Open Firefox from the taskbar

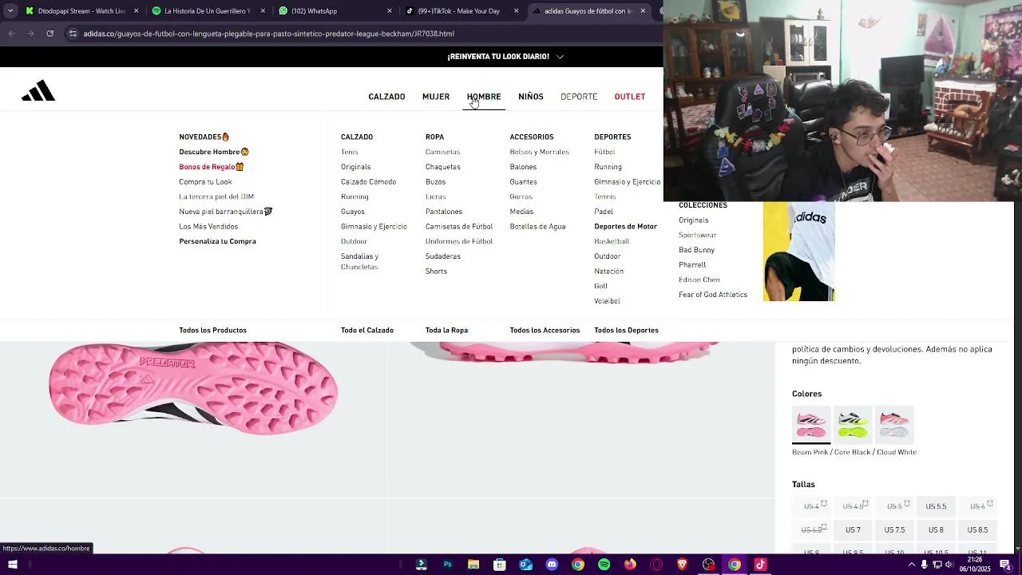630,565
